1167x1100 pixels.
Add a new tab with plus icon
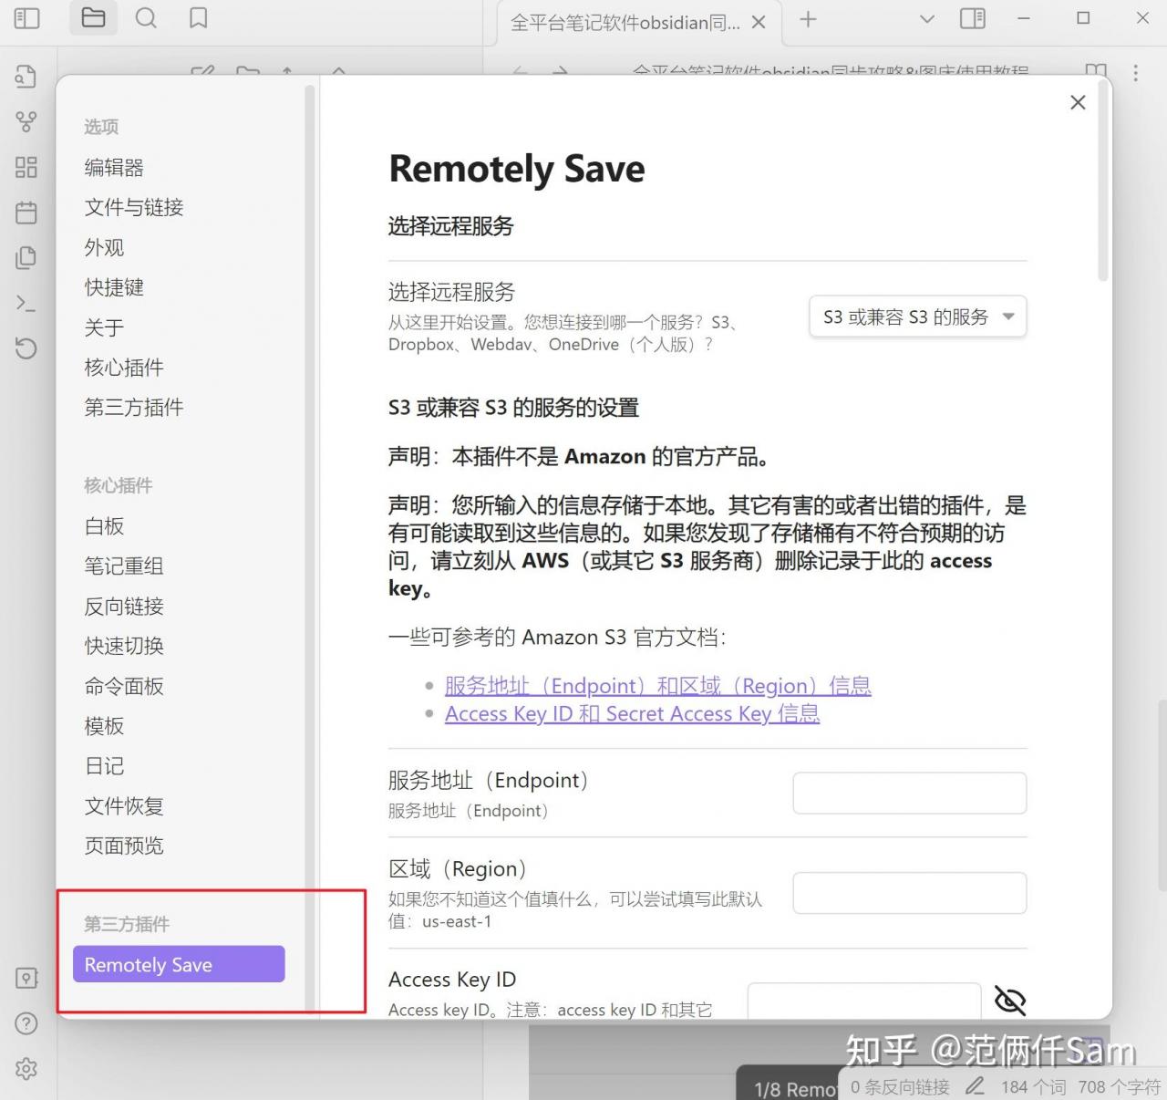(808, 19)
